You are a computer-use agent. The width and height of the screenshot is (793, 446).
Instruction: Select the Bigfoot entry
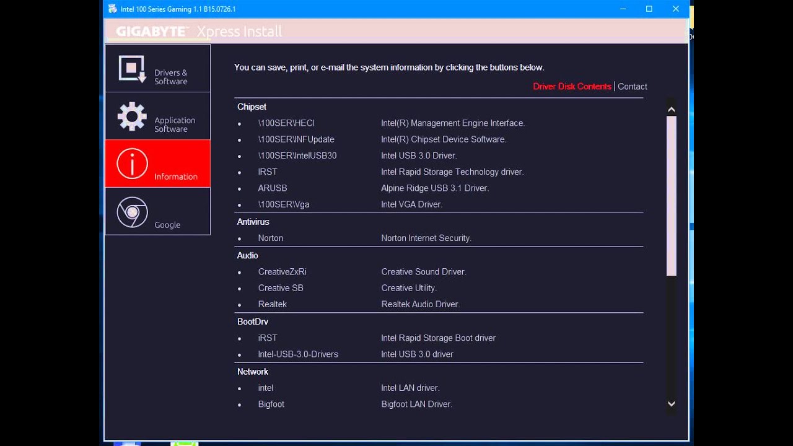click(x=271, y=404)
